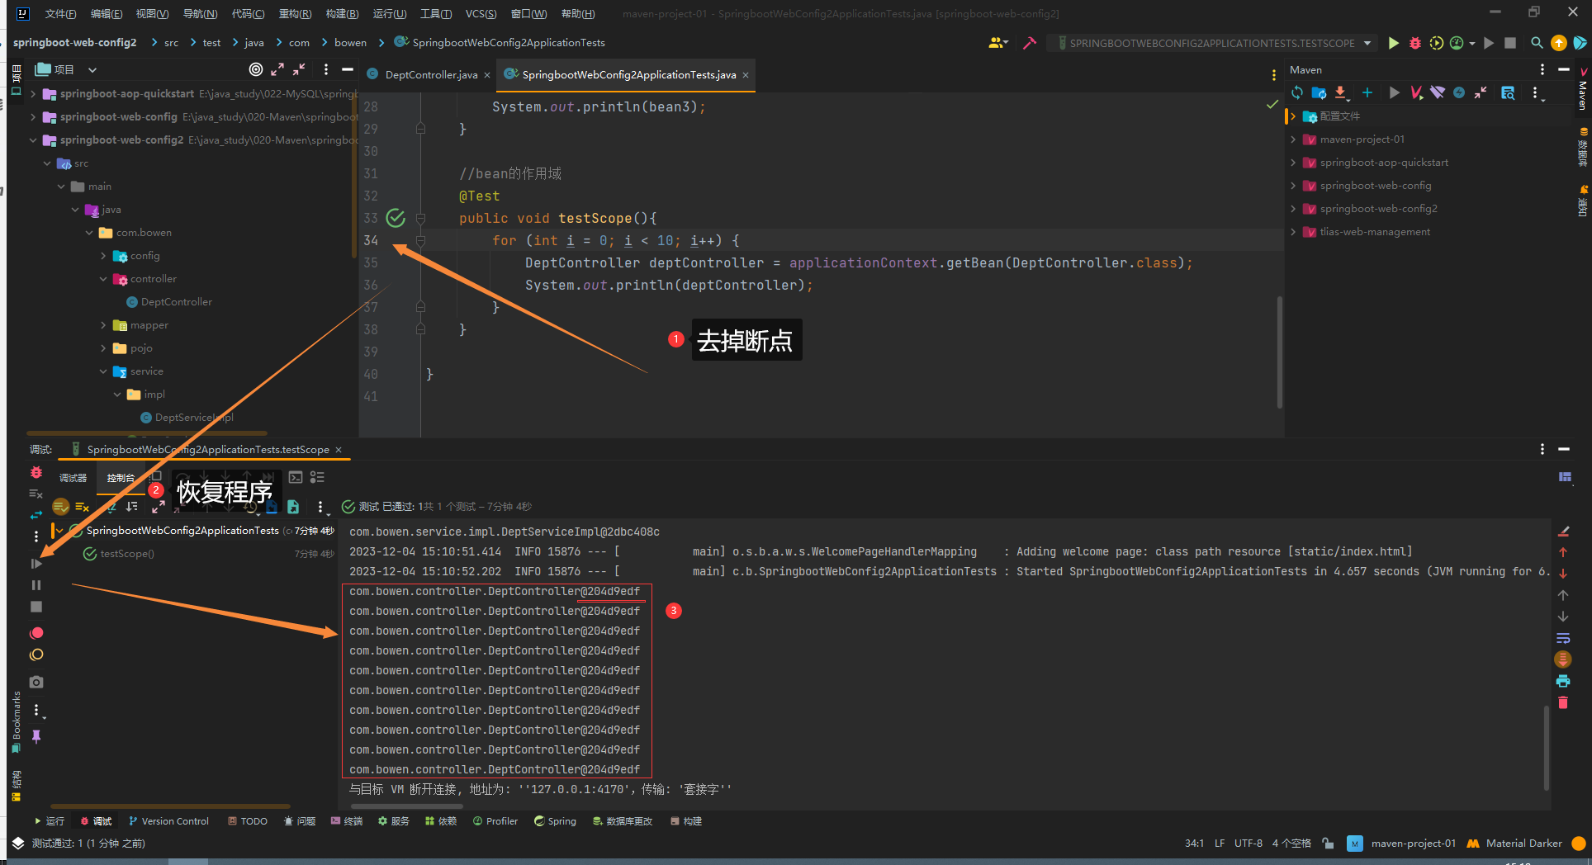Sort test results by duration
Viewport: 1592px width, 865px height.
(x=132, y=507)
